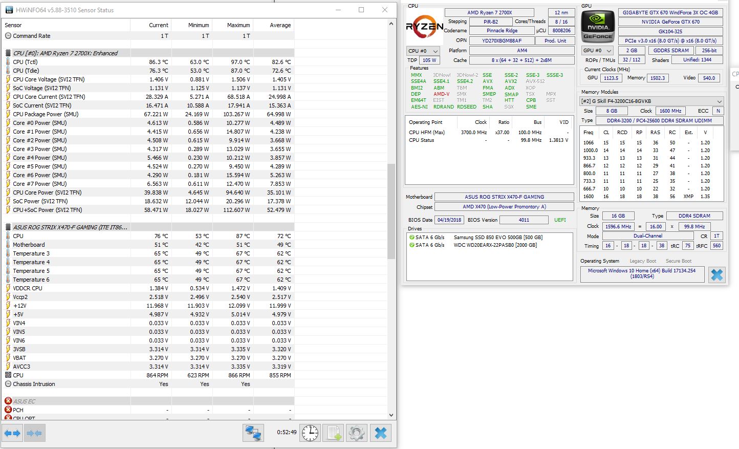Click the CPU Package Power lightning icon
This screenshot has width=739, height=449.
click(x=8, y=114)
